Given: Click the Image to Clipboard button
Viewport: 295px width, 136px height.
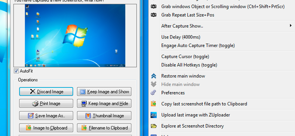Looking at the screenshot, I should (46, 128).
